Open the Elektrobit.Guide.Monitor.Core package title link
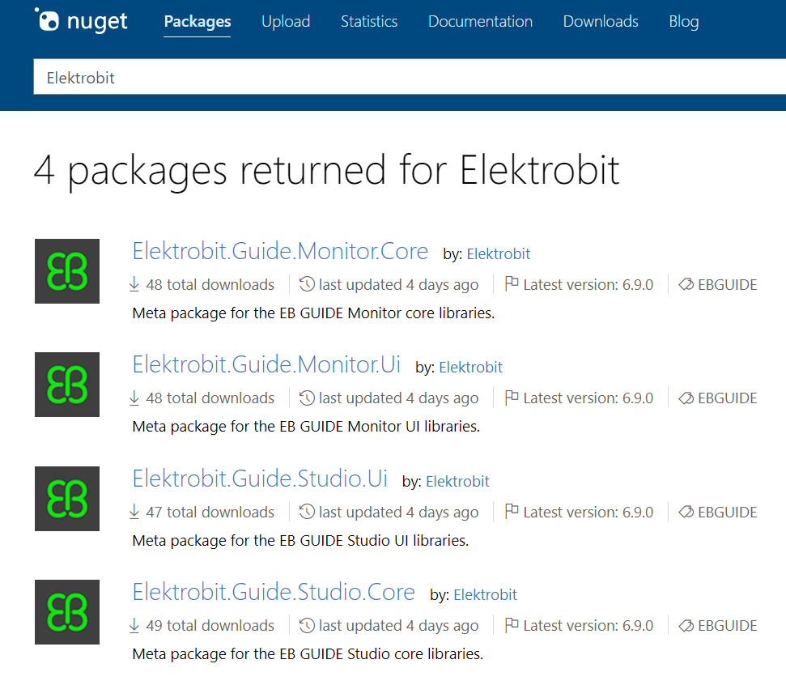 (x=280, y=251)
